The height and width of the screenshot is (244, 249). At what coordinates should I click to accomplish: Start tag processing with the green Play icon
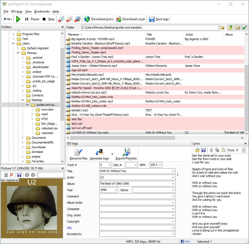click(18, 19)
